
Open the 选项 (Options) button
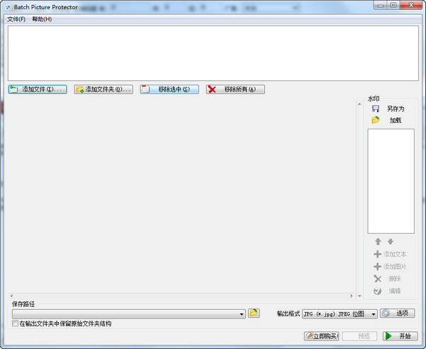click(397, 313)
